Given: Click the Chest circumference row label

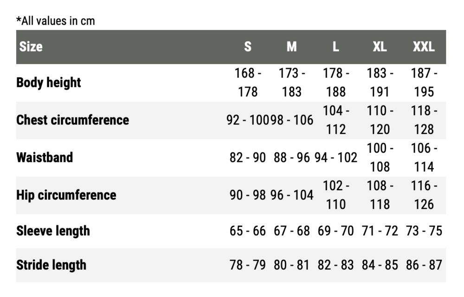Looking at the screenshot, I should click(x=72, y=120).
